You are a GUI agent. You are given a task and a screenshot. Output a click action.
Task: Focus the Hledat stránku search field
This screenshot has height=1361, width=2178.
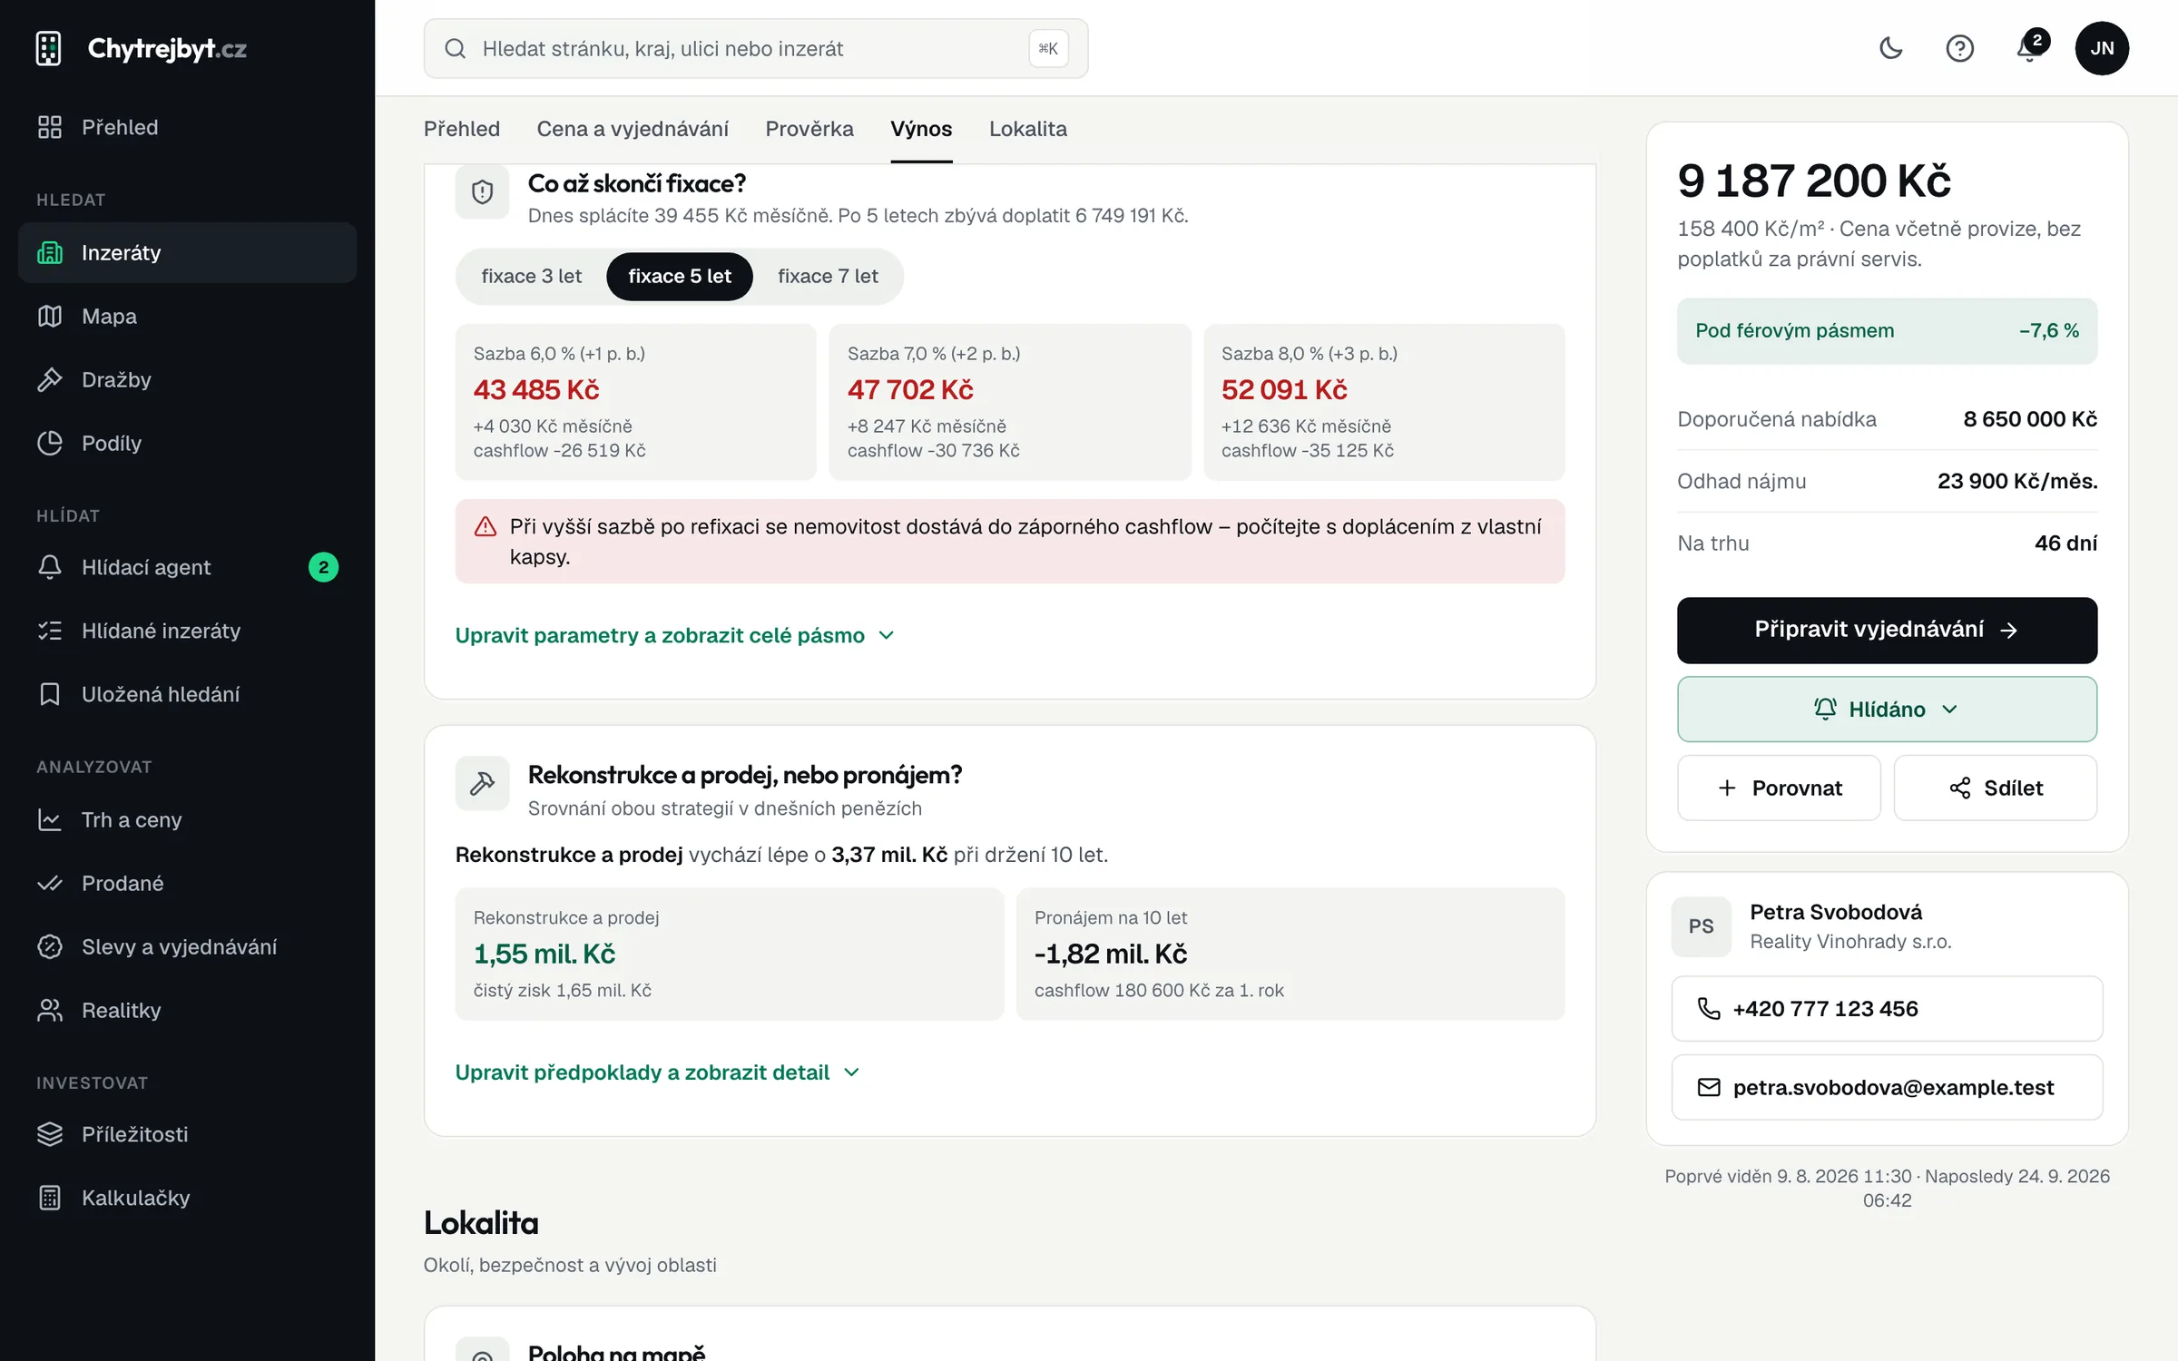pyautogui.click(x=755, y=48)
